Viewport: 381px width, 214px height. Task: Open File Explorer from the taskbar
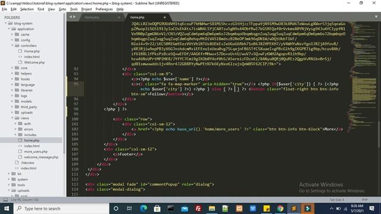(x=212, y=209)
